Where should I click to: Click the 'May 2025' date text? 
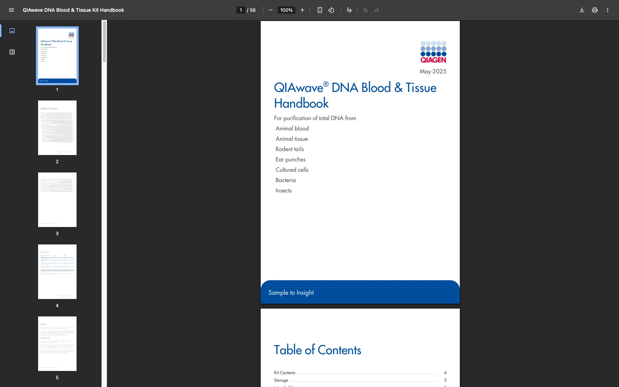(x=433, y=71)
